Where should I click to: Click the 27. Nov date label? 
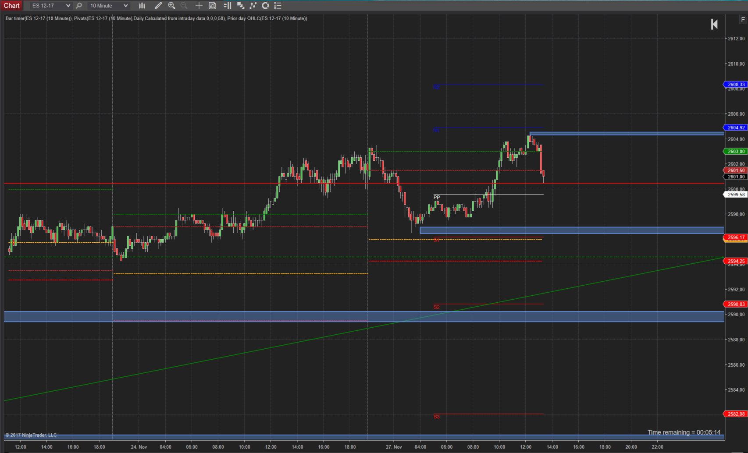pos(394,447)
